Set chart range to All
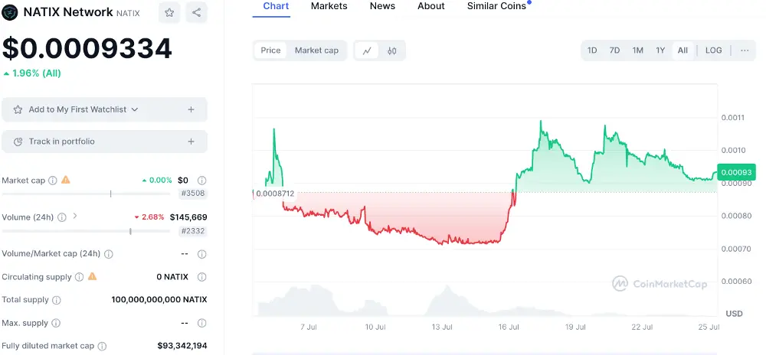766x355 pixels. click(x=683, y=50)
